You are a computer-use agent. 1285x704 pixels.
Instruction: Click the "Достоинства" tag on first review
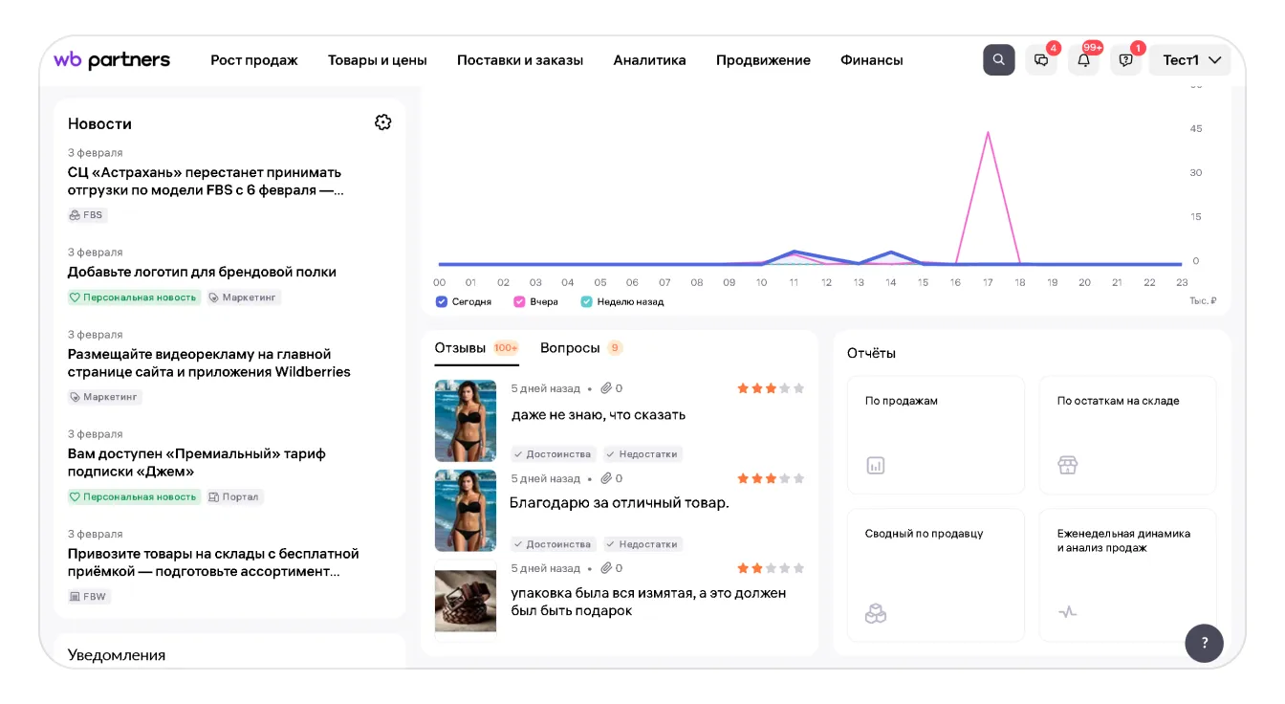tap(554, 454)
